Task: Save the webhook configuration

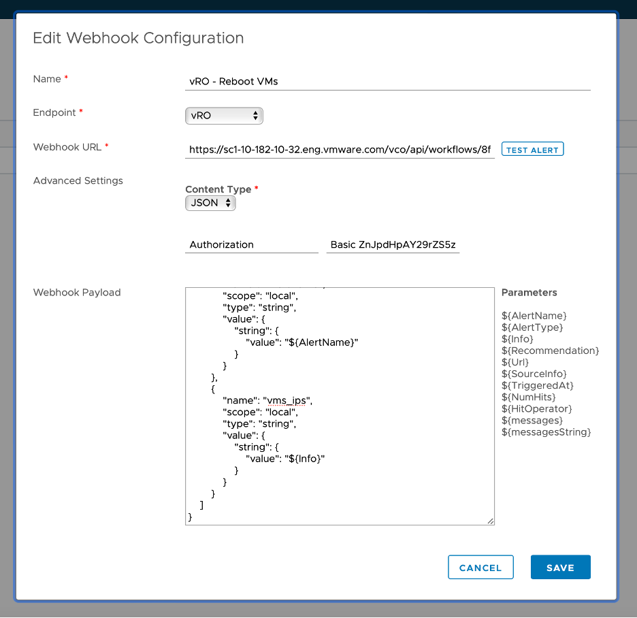Action: coord(560,567)
